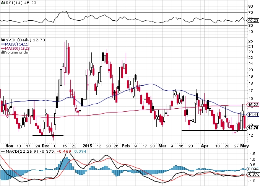
Task: Click the Volume bars icon in legend
Action: click(3, 52)
